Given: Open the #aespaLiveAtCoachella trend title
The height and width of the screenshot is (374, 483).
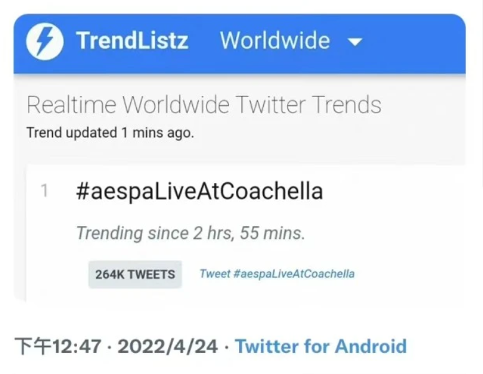Looking at the screenshot, I should 199,191.
